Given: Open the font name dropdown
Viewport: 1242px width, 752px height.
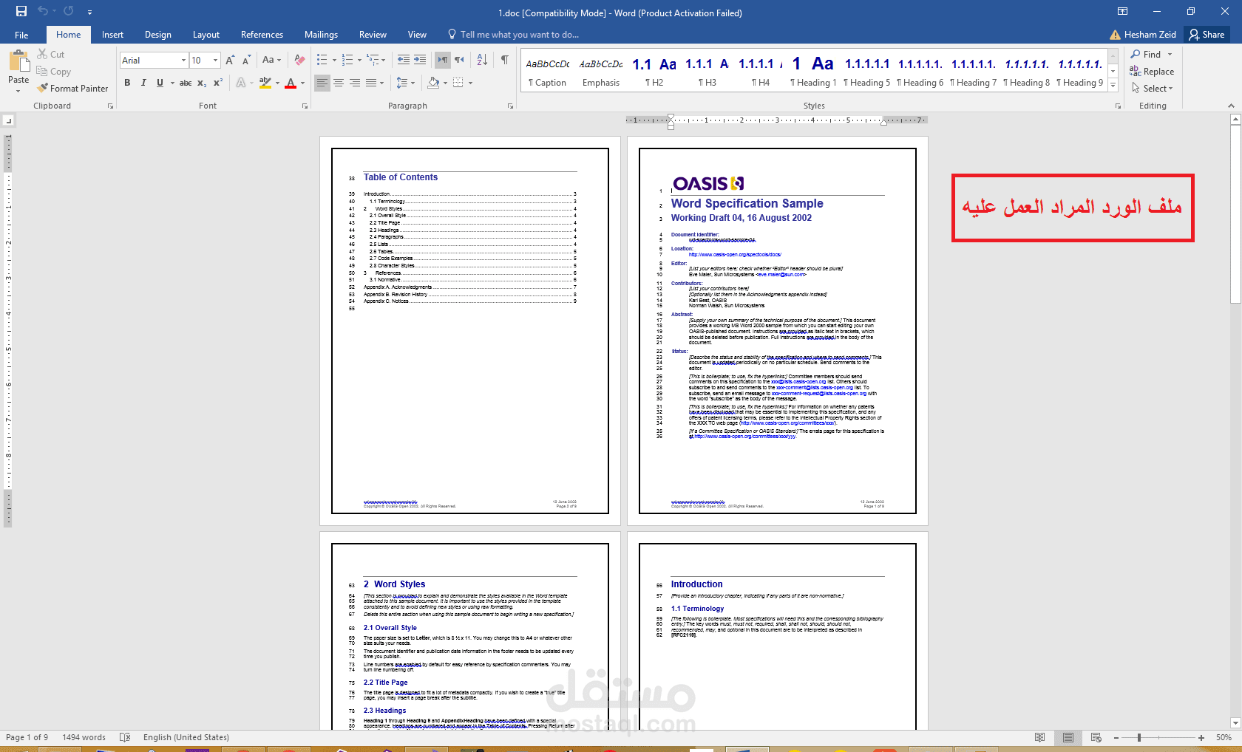Looking at the screenshot, I should (x=183, y=61).
